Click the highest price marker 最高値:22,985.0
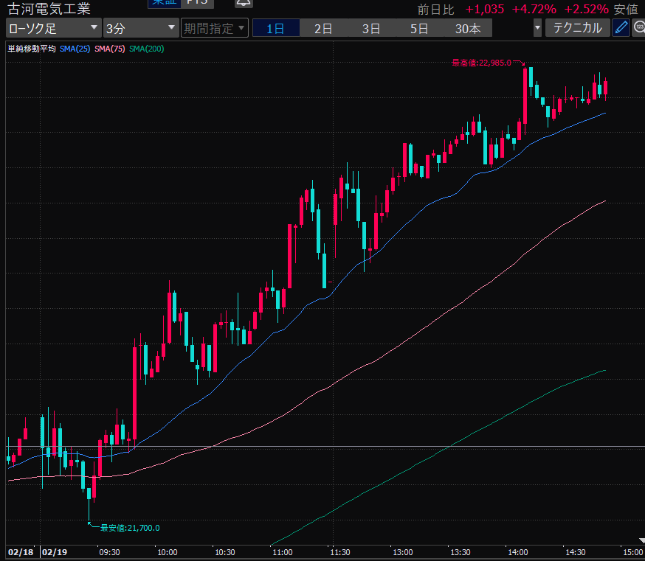Image resolution: width=645 pixels, height=561 pixels. [481, 63]
